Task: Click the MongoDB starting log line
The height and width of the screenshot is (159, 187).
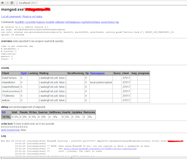Action: click(x=92, y=141)
